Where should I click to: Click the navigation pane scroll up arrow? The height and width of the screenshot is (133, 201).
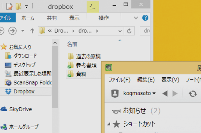point(55,43)
